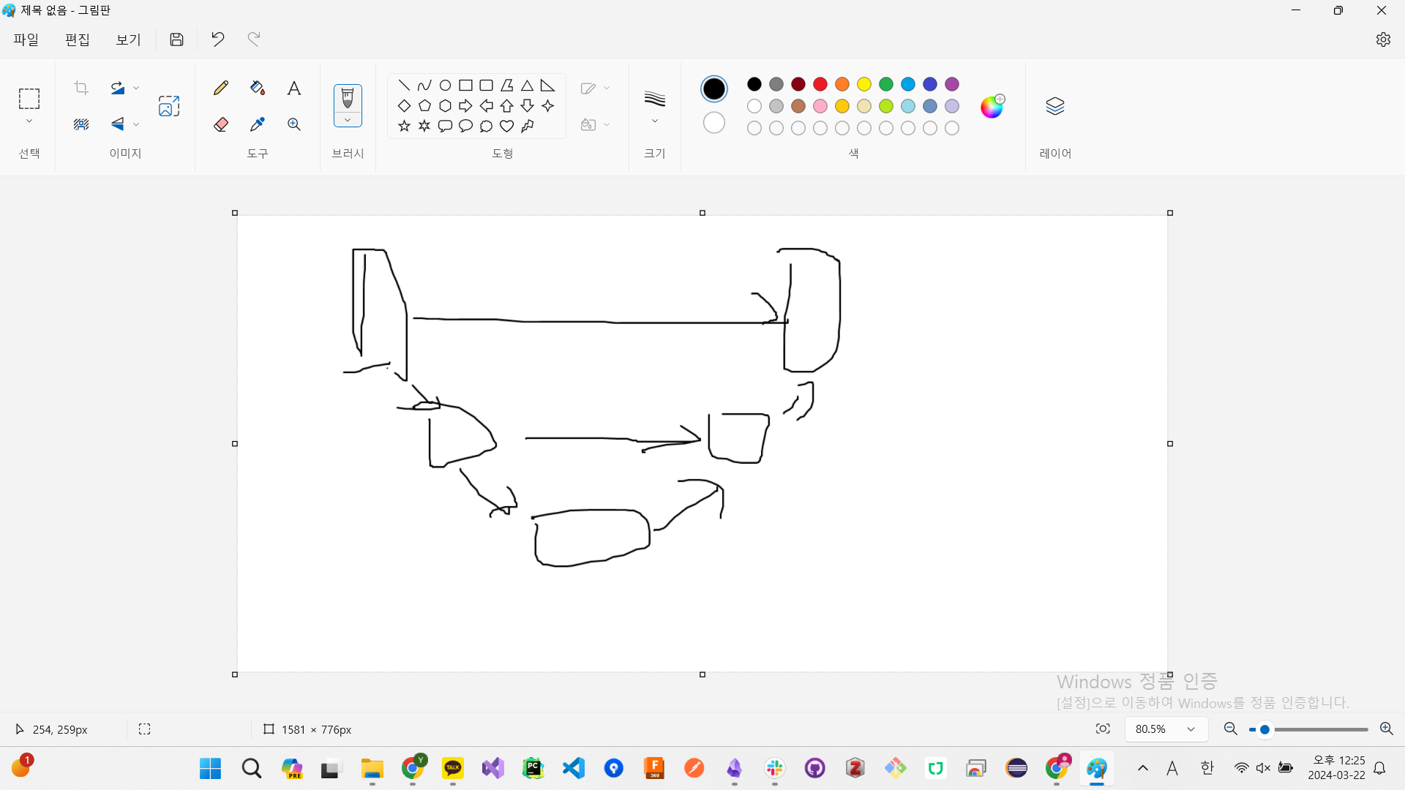Toggle Korean input mode in tray
Screen dimensions: 1405x790
[1207, 768]
